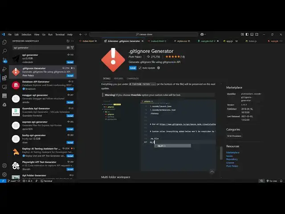Toggle Auto Update checkbox for .gitignore Generator
Screen dimensions: 285x214
pyautogui.click(x=140, y=68)
